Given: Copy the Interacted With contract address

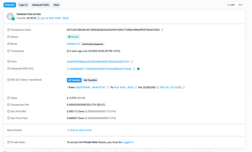Looking at the screenshot, I should click(x=134, y=69).
